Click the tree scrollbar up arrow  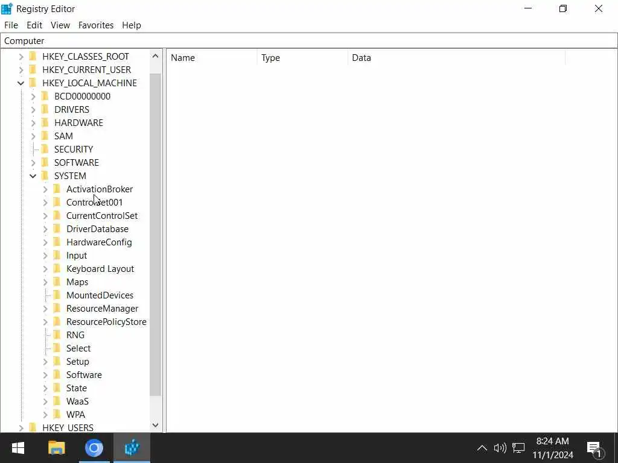click(155, 56)
